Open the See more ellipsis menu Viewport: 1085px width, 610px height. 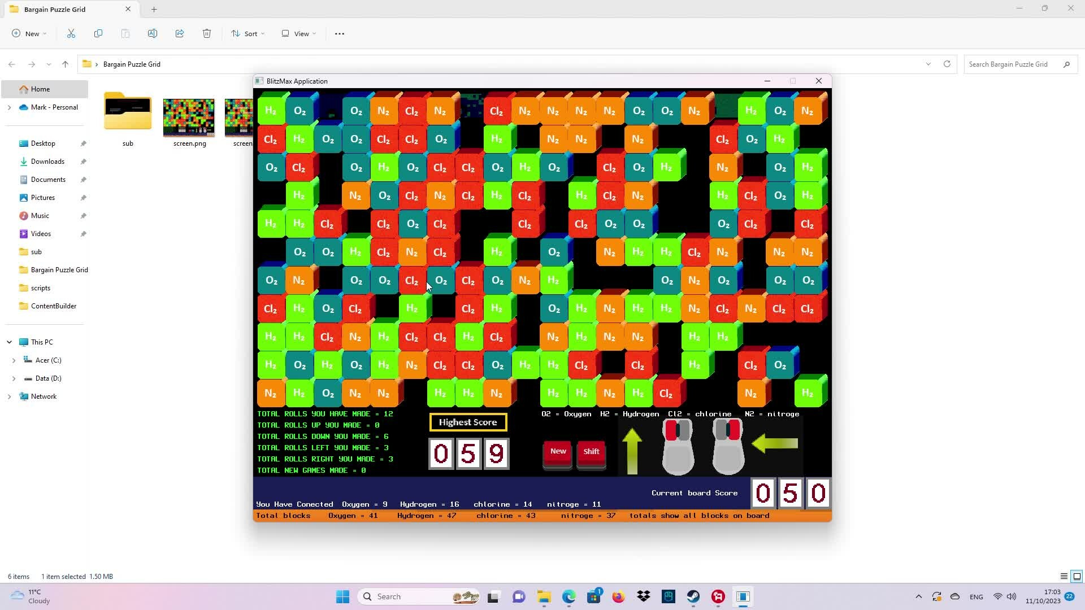tap(340, 34)
